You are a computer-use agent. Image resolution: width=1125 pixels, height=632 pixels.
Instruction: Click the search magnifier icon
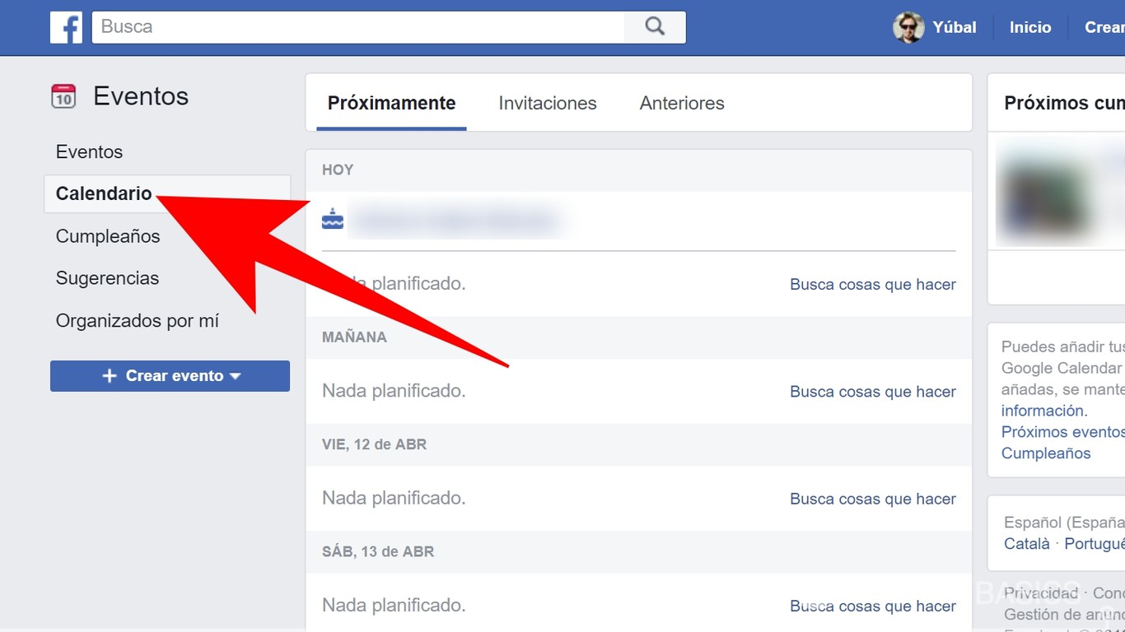655,26
